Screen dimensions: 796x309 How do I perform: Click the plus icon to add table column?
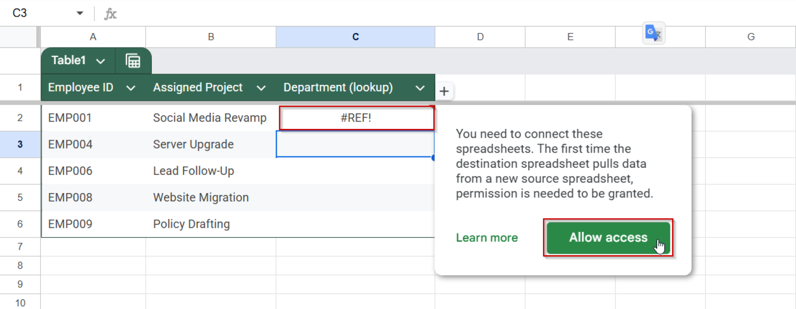point(444,91)
